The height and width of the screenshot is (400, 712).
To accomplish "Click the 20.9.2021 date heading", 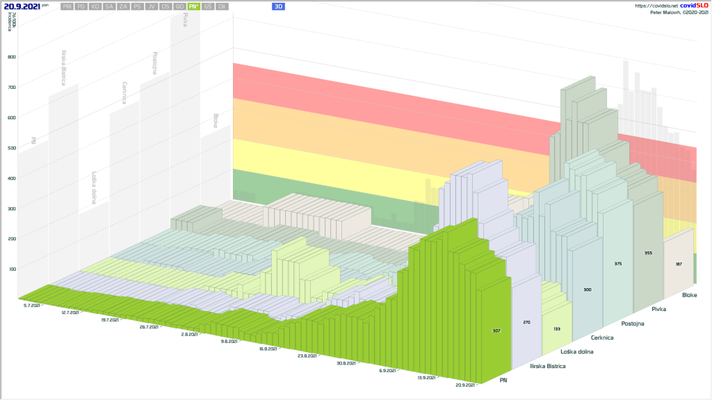I will pyautogui.click(x=21, y=6).
